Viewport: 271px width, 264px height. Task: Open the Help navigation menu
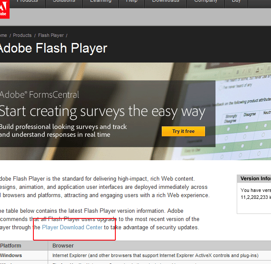point(131,1)
